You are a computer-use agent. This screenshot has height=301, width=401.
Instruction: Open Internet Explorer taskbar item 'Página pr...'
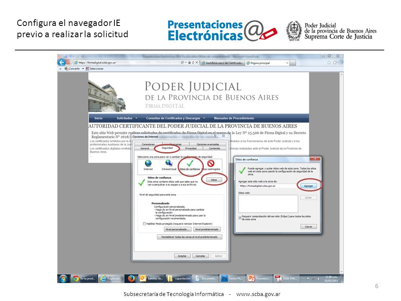[x=111, y=278]
